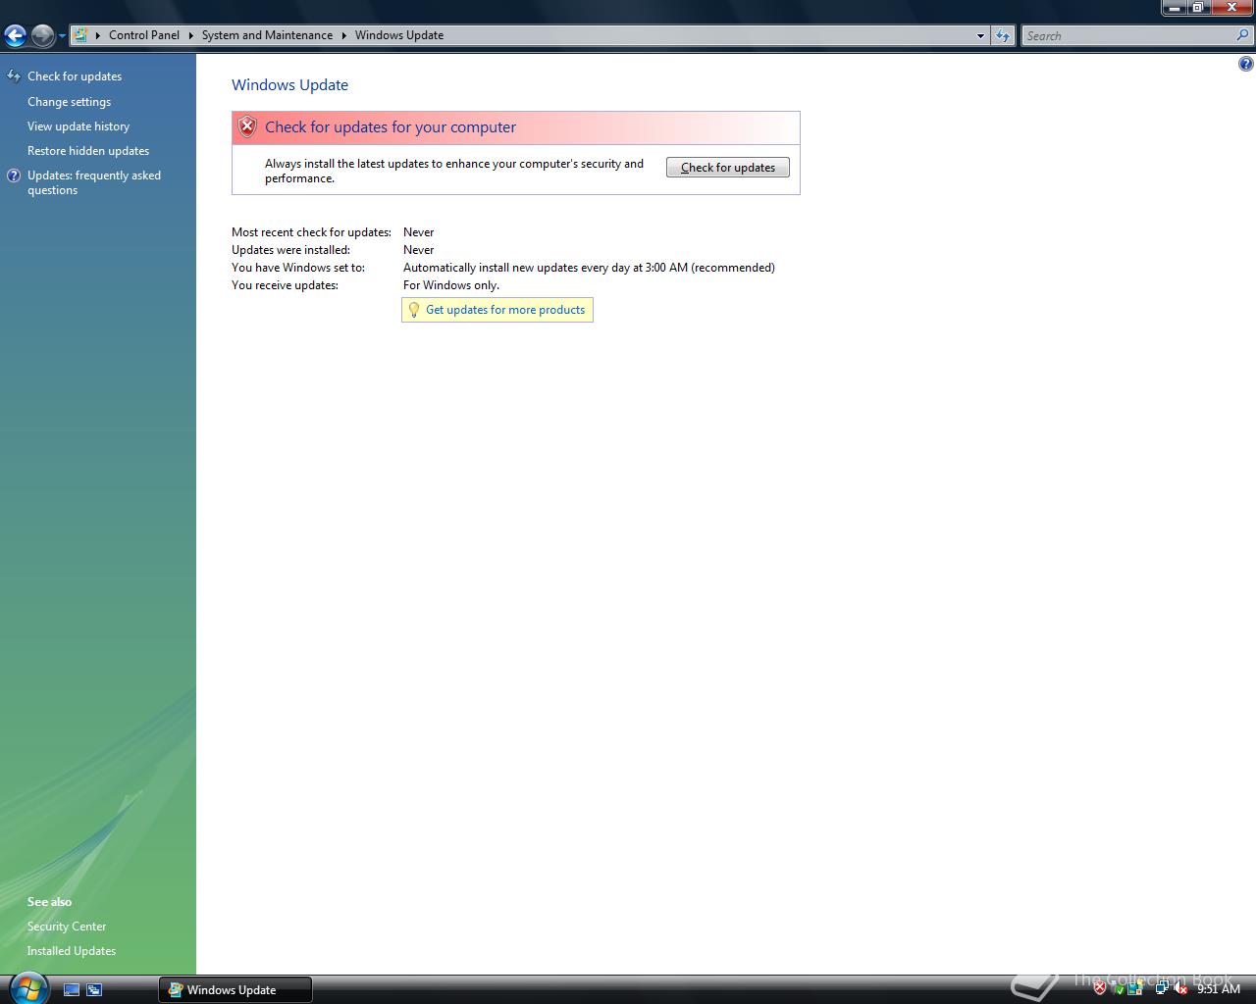The height and width of the screenshot is (1004, 1256).
Task: Click Check for updates in sidebar
Action: [75, 76]
